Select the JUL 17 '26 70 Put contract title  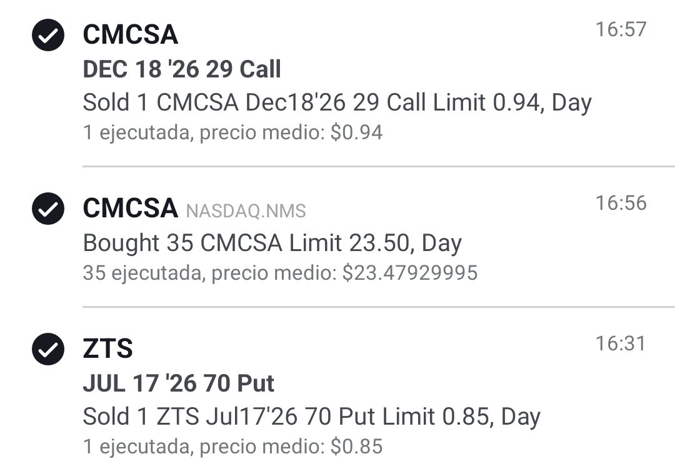coord(178,383)
